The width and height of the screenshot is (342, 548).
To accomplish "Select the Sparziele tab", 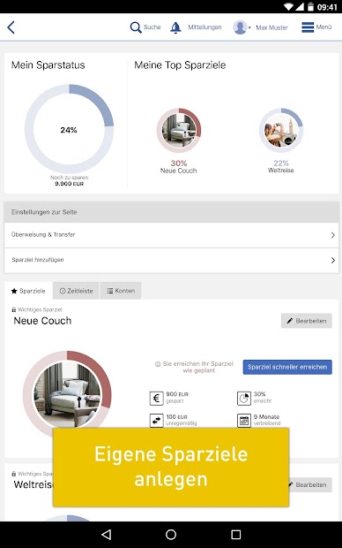I will [28, 291].
